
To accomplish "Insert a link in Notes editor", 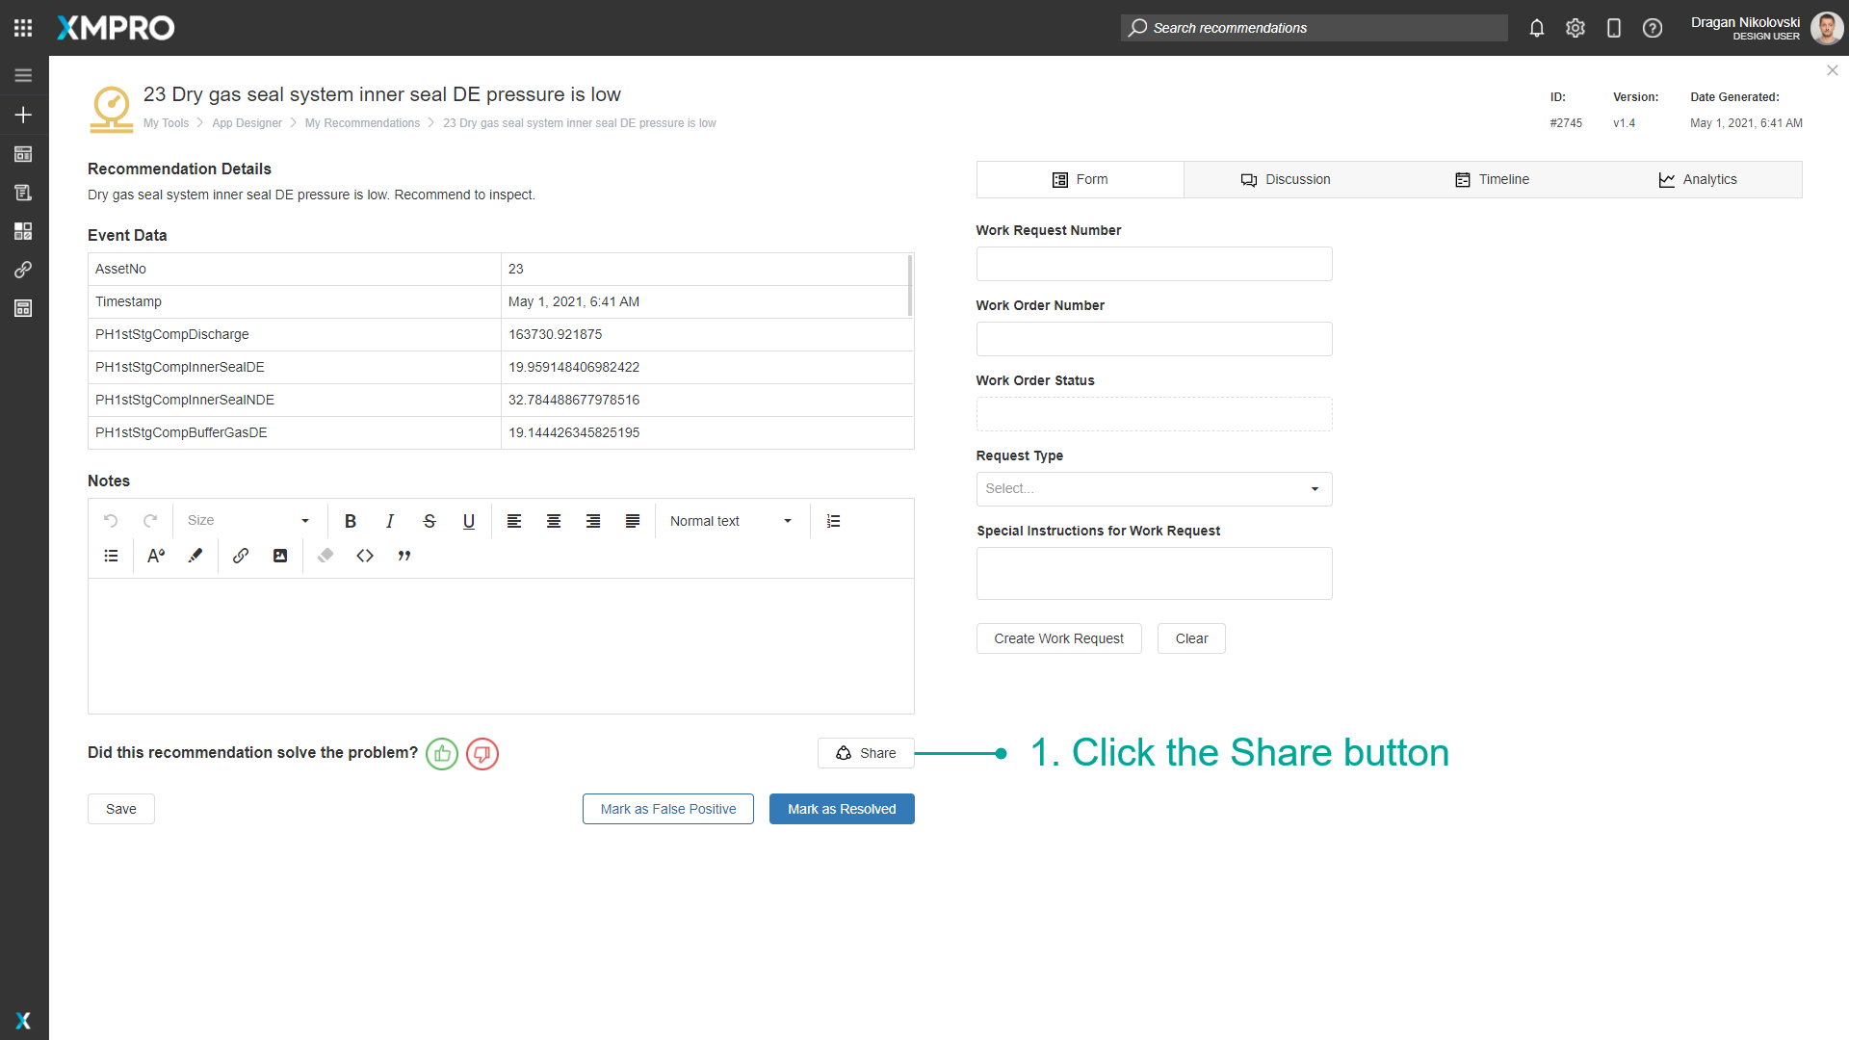I will pos(241,556).
